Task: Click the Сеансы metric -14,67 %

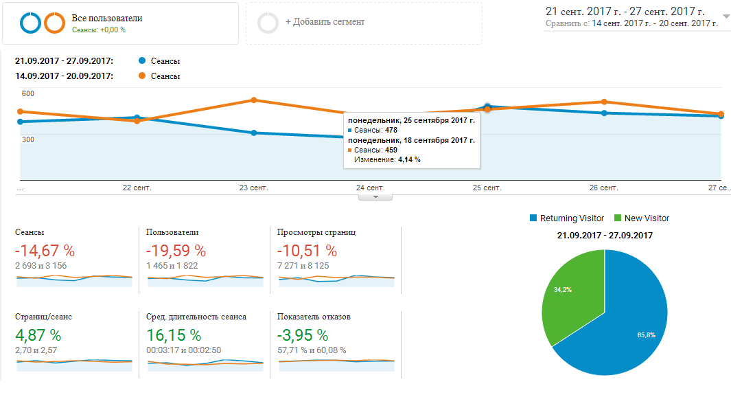Action: [x=45, y=251]
